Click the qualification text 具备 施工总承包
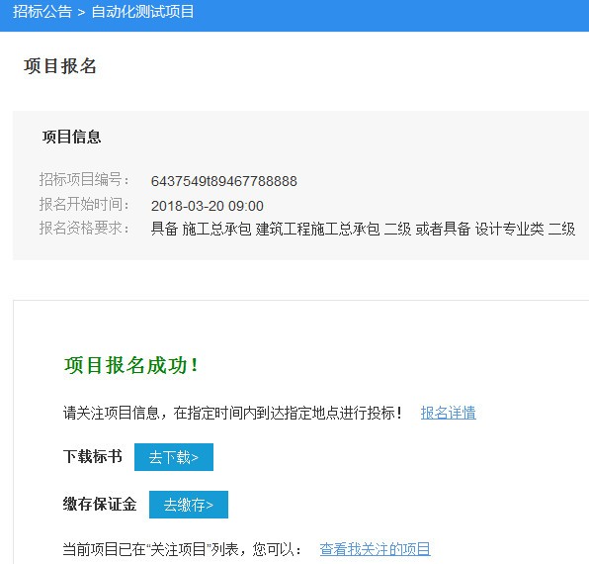 (201, 229)
